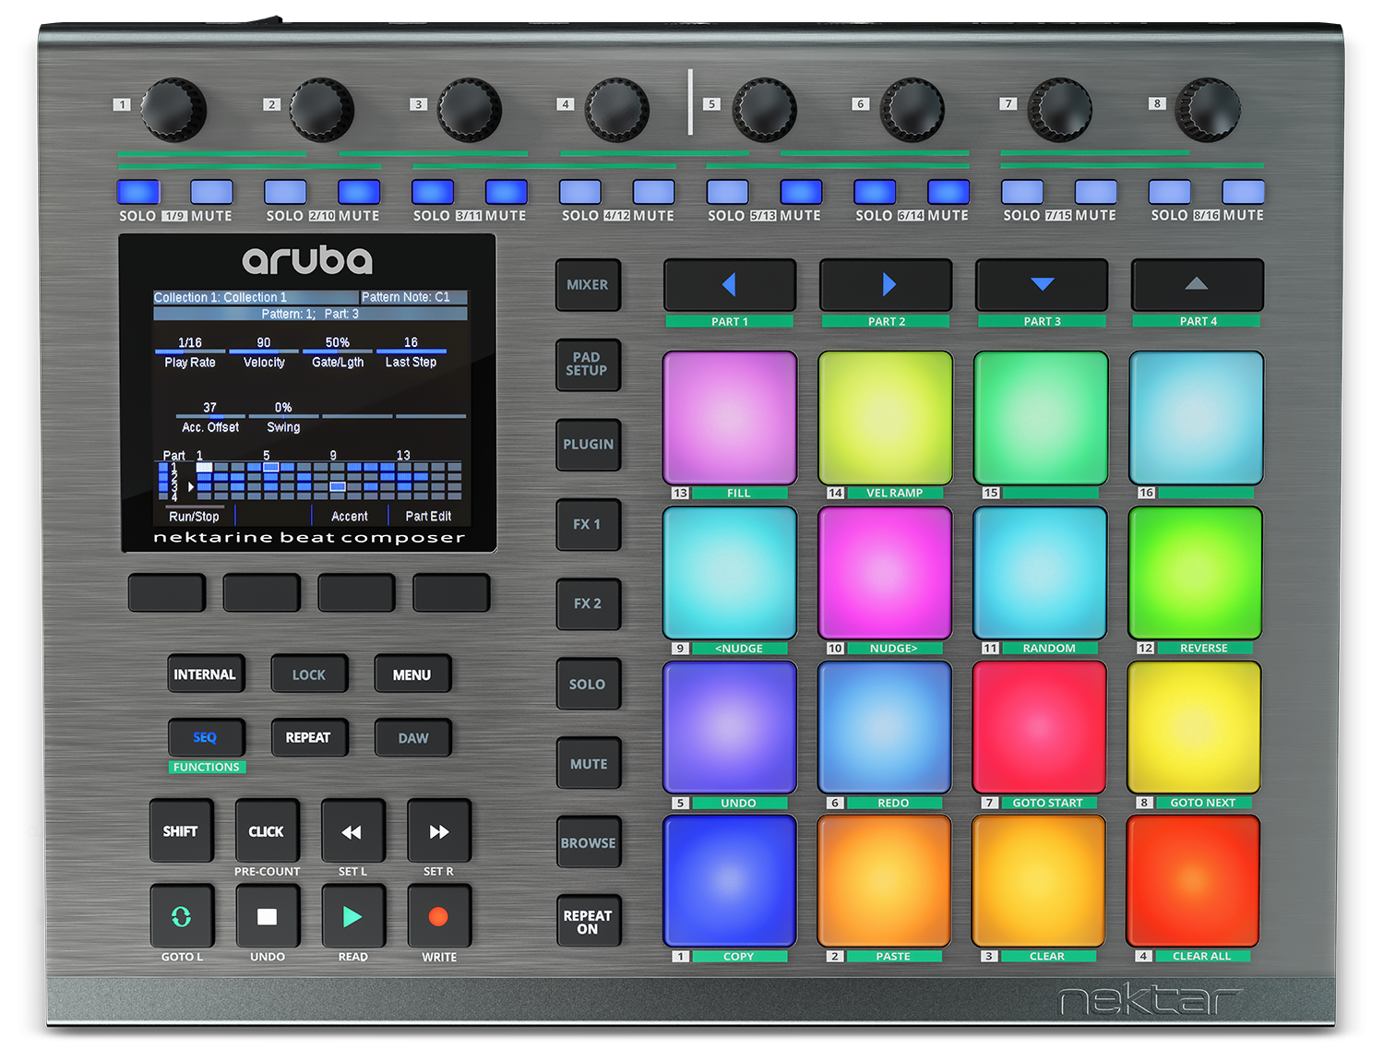Tap the orange pad 3 labeled CLEAR
Screen dimensions: 1384x1061
point(1039,881)
